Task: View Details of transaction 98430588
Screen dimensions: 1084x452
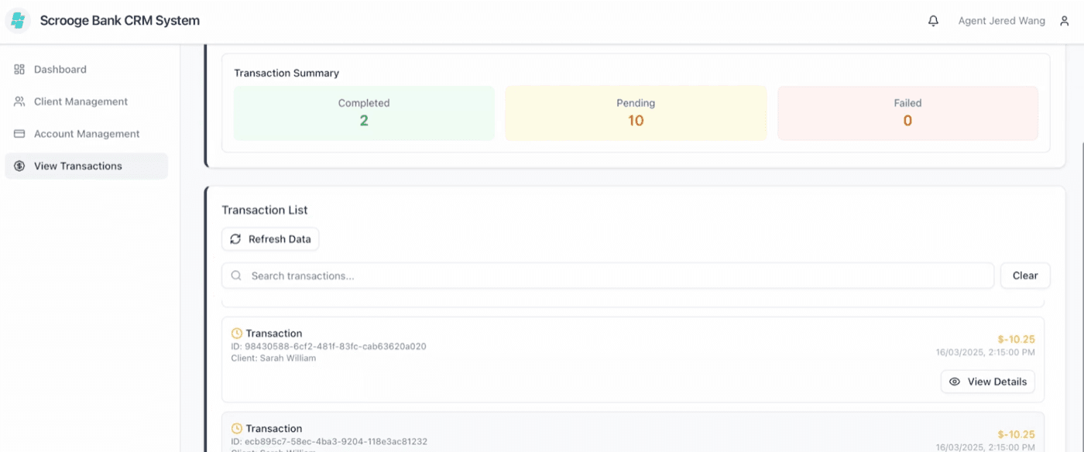Action: click(x=988, y=382)
